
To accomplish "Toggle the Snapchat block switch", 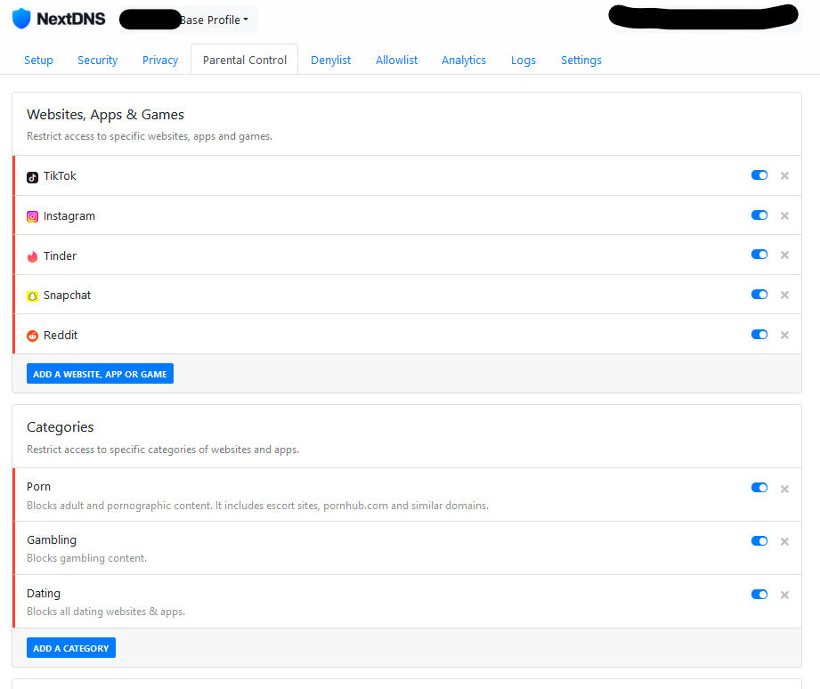I will (759, 295).
